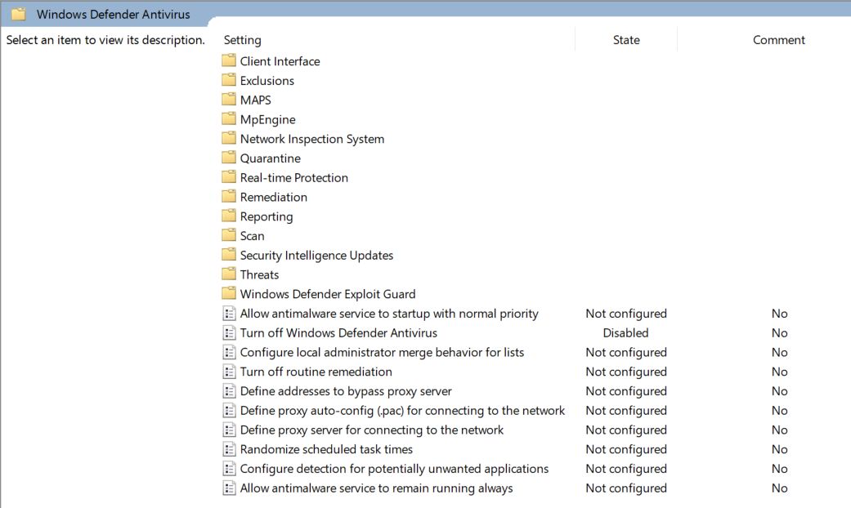Click the Security Intelligence Updates folder icon

pos(229,254)
